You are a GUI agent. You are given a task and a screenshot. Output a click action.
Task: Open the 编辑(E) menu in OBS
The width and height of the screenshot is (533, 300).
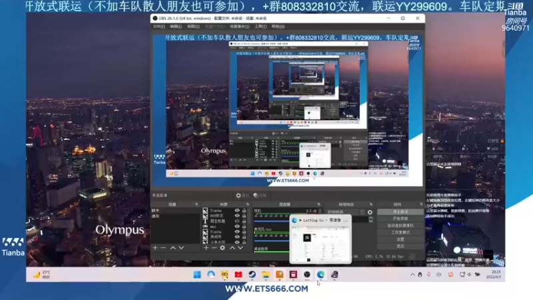(176, 27)
